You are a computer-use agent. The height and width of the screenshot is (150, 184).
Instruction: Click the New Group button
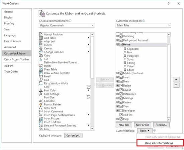click(143, 125)
